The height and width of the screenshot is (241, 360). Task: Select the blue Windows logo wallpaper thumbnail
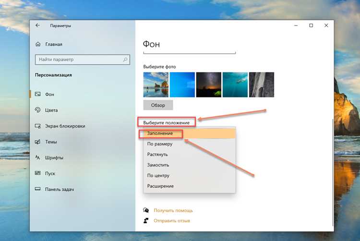[x=182, y=84]
